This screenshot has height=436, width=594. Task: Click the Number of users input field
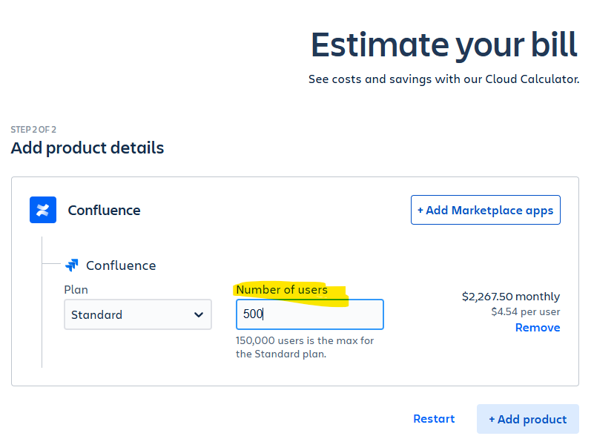(309, 314)
